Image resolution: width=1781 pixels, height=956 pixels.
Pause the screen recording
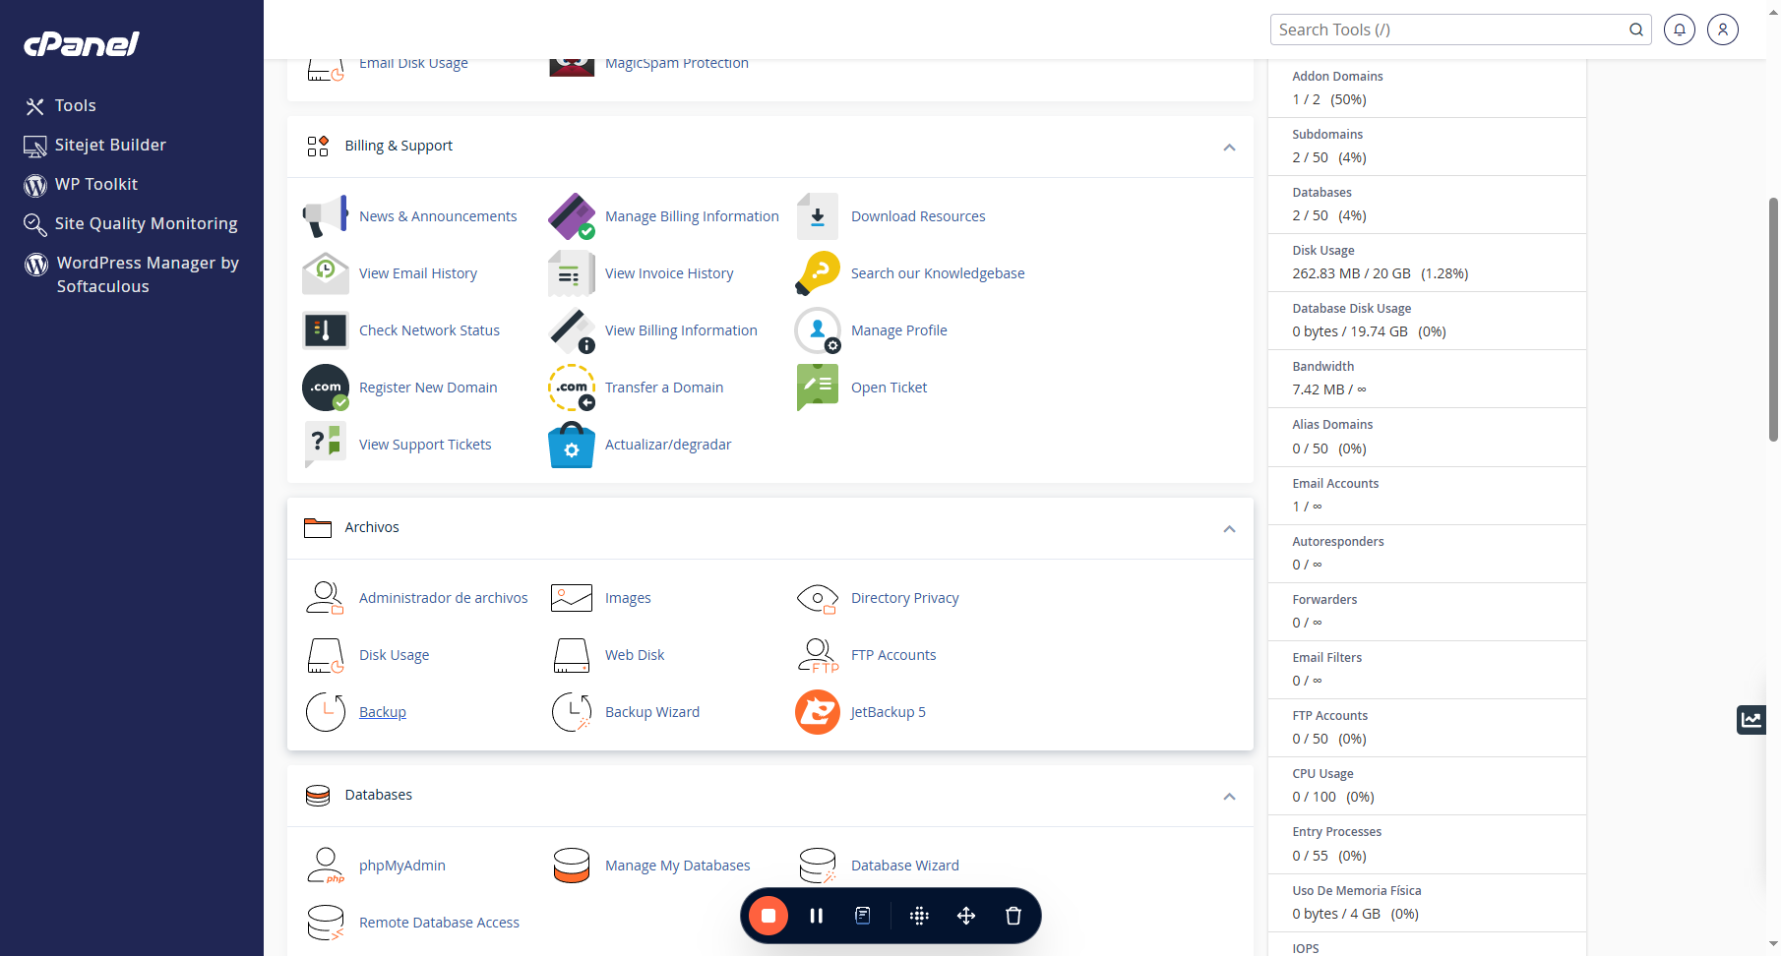tap(816, 916)
